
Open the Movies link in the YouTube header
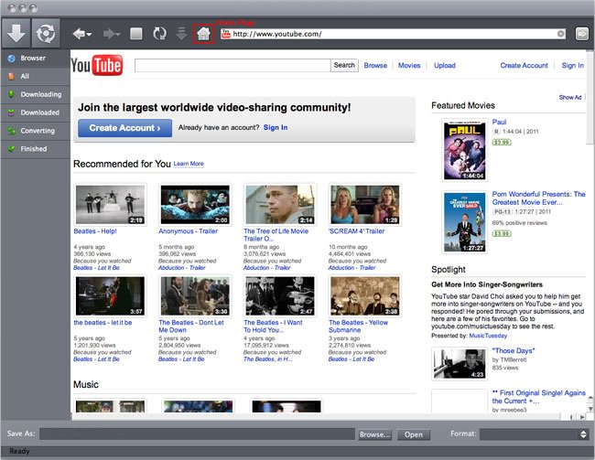(409, 65)
